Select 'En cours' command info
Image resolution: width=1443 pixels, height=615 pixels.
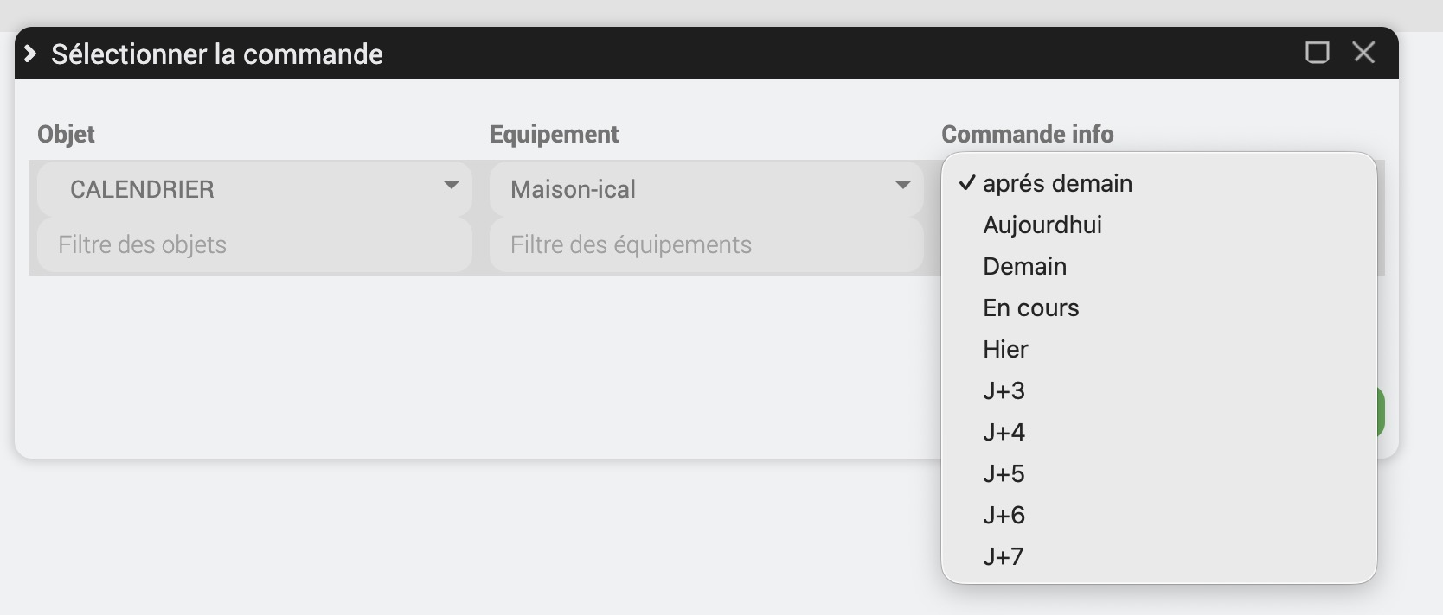tap(1030, 308)
